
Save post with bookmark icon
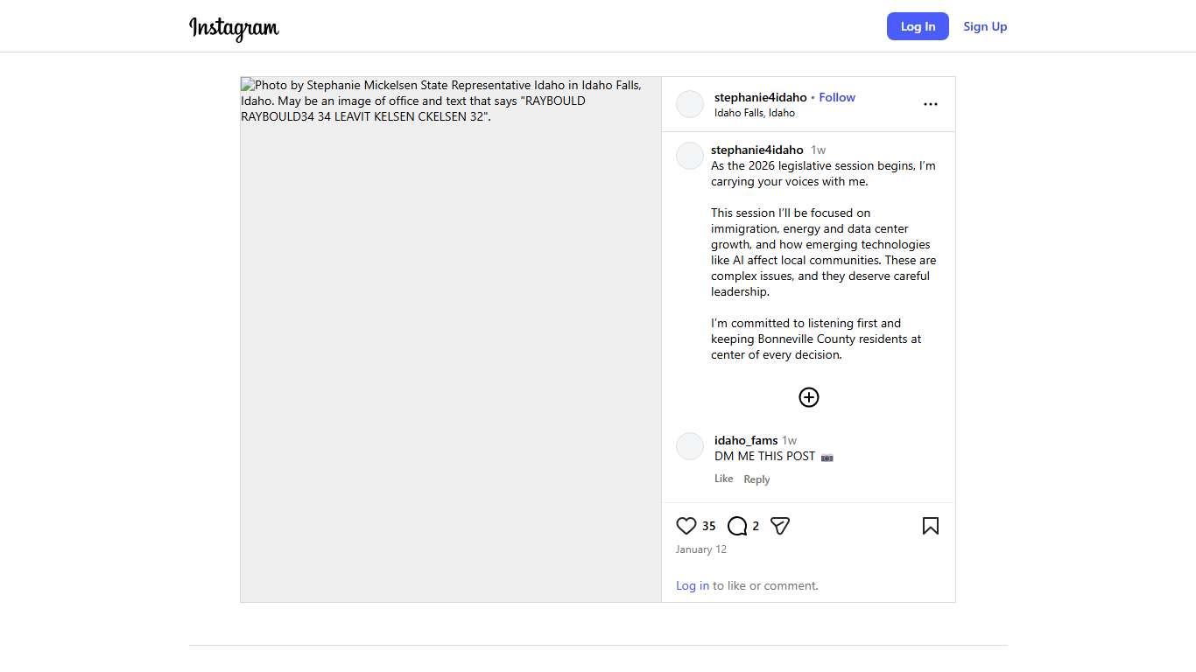coord(930,526)
